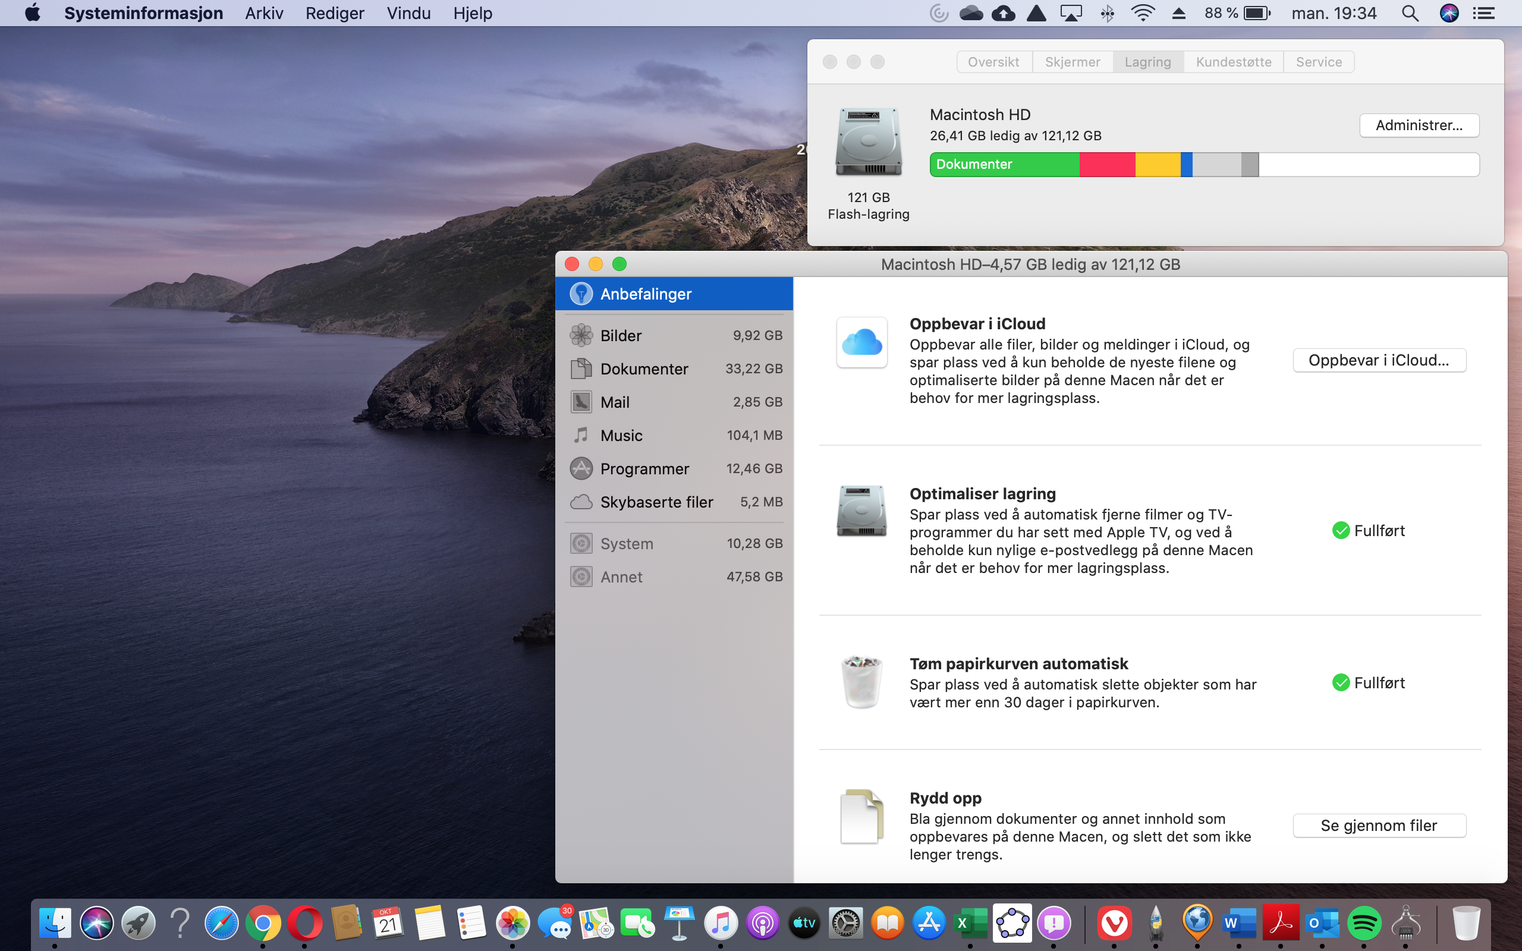
Task: Click the clock reading man. 19:34
Action: point(1334,13)
